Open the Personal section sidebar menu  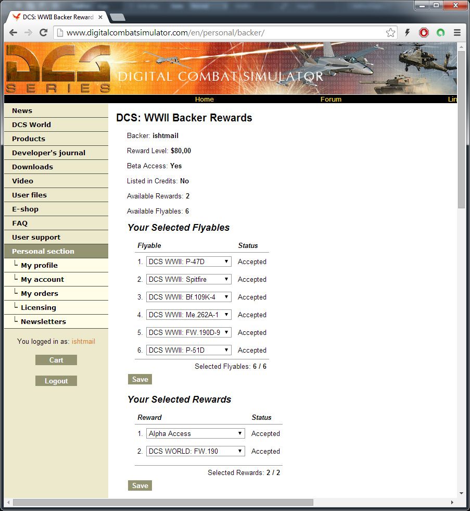(x=43, y=251)
